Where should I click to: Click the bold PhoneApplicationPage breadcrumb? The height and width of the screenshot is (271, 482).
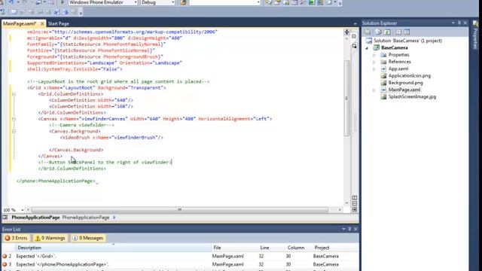[x=35, y=218]
